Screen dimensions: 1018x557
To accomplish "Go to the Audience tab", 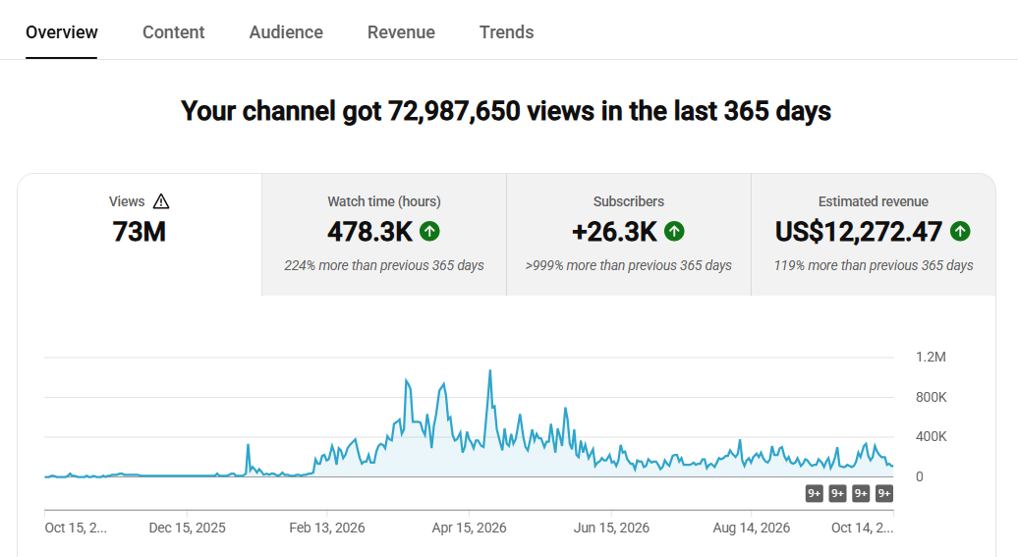I will click(286, 31).
